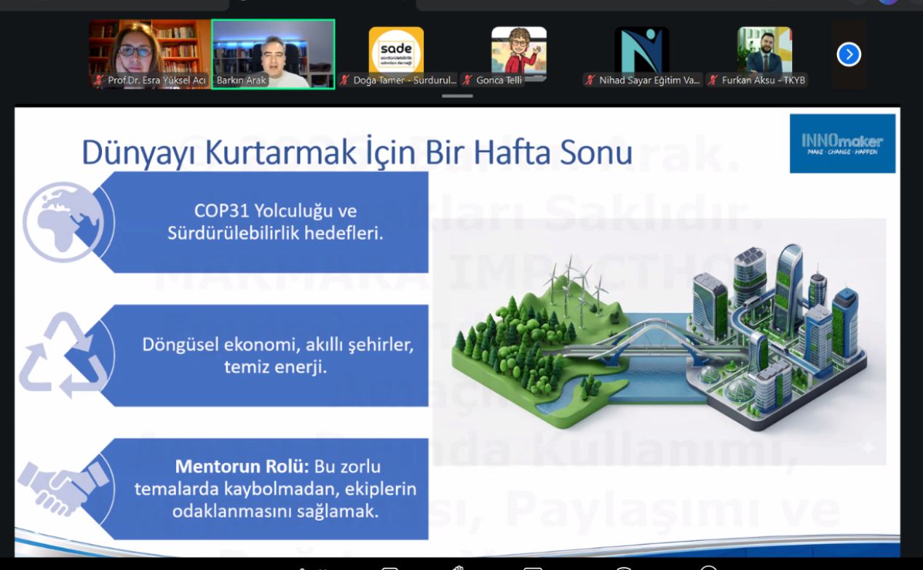Click the green city illustration on slide

click(x=659, y=342)
